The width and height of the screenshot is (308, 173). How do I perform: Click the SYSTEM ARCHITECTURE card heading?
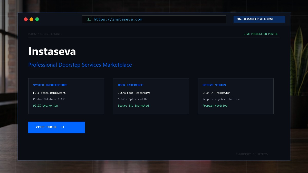(50, 85)
